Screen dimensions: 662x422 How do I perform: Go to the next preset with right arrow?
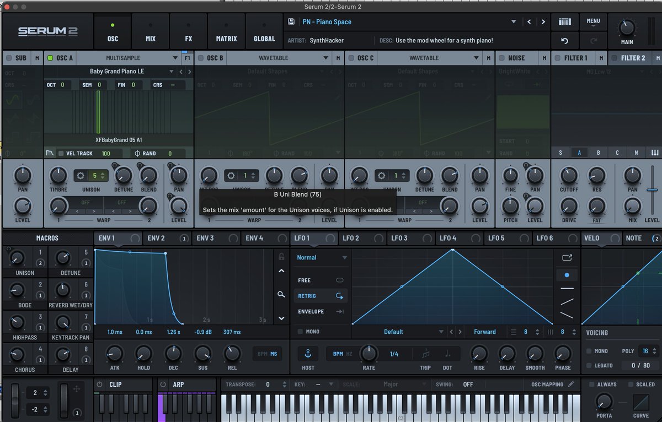pyautogui.click(x=543, y=22)
